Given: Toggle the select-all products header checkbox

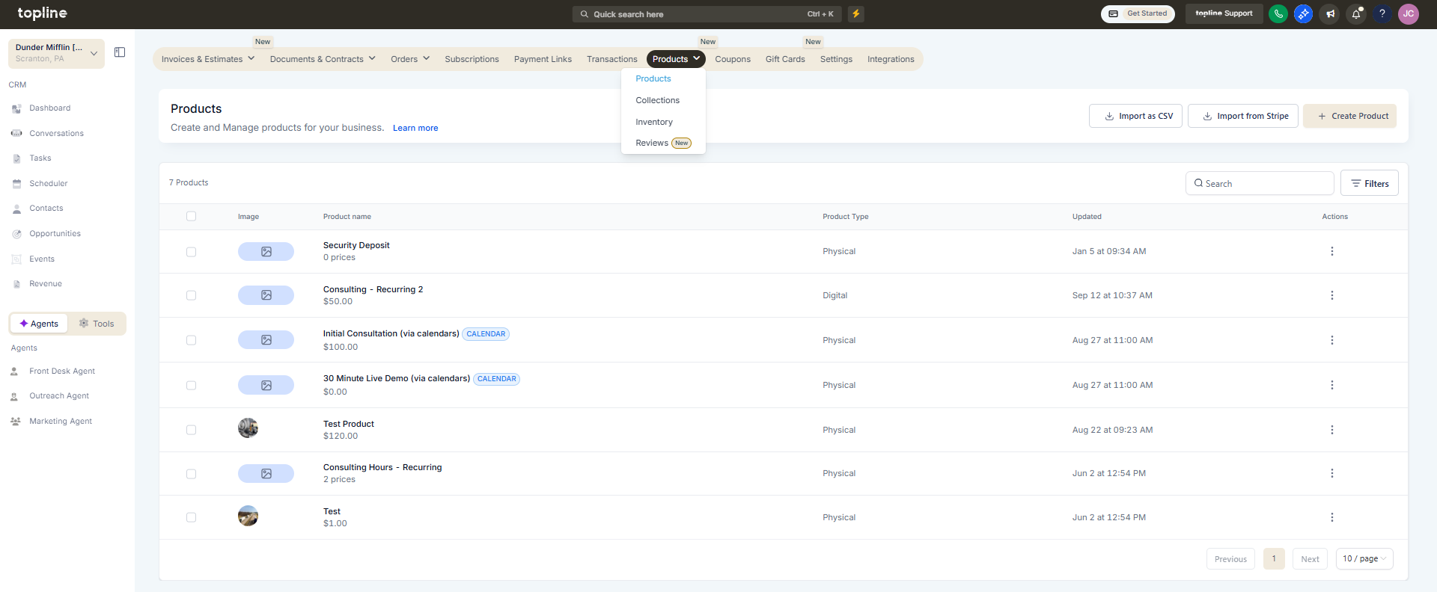Looking at the screenshot, I should pos(191,216).
